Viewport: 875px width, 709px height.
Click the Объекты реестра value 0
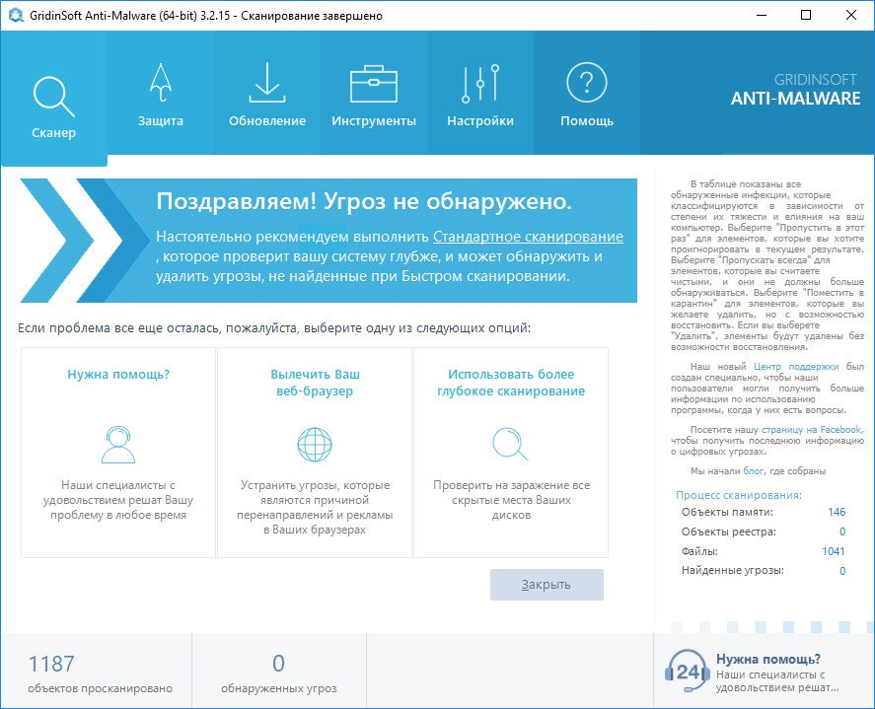(x=842, y=532)
